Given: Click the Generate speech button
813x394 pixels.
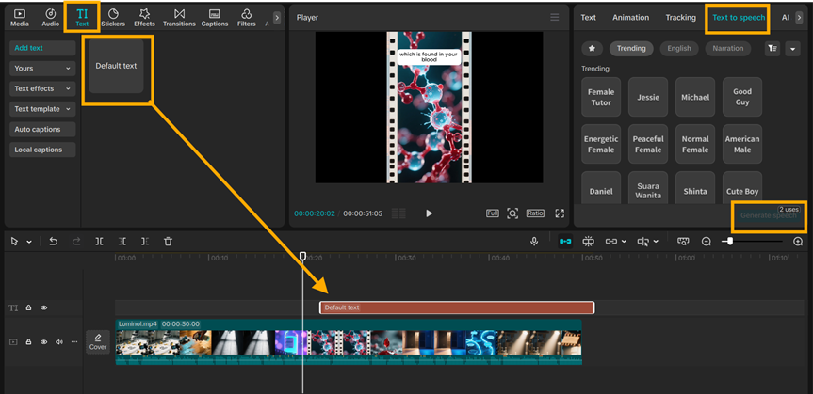Looking at the screenshot, I should (x=768, y=216).
